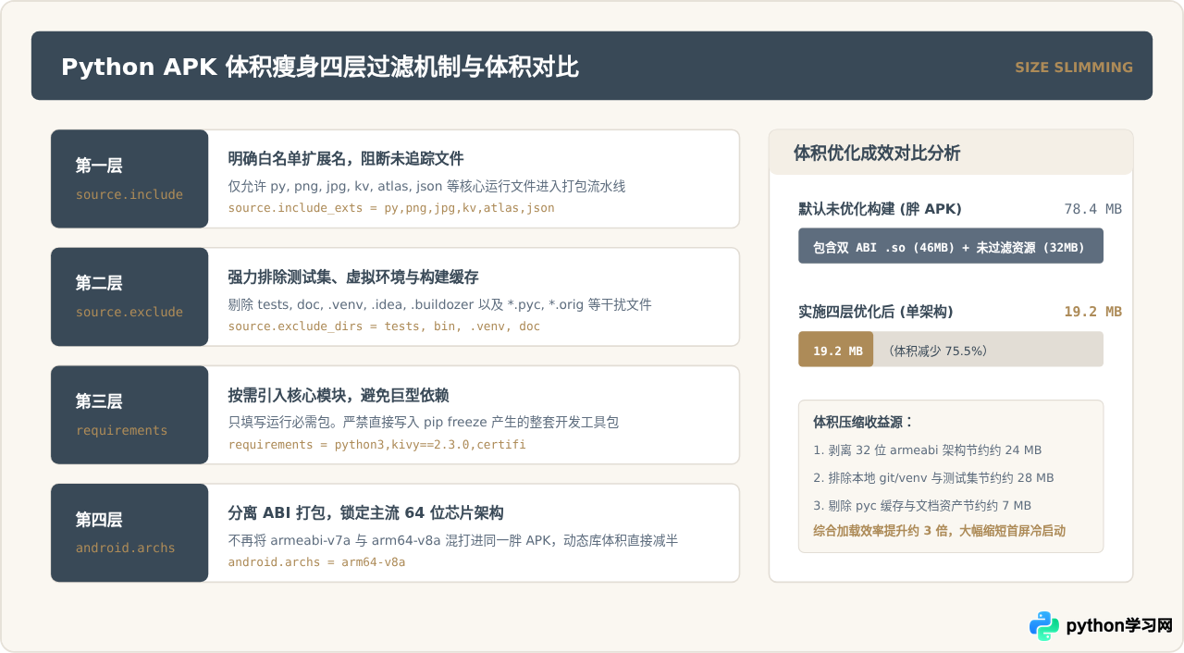The width and height of the screenshot is (1184, 653).
Task: Click label '实施四层优化后 (单架构)'
Action: click(x=876, y=312)
